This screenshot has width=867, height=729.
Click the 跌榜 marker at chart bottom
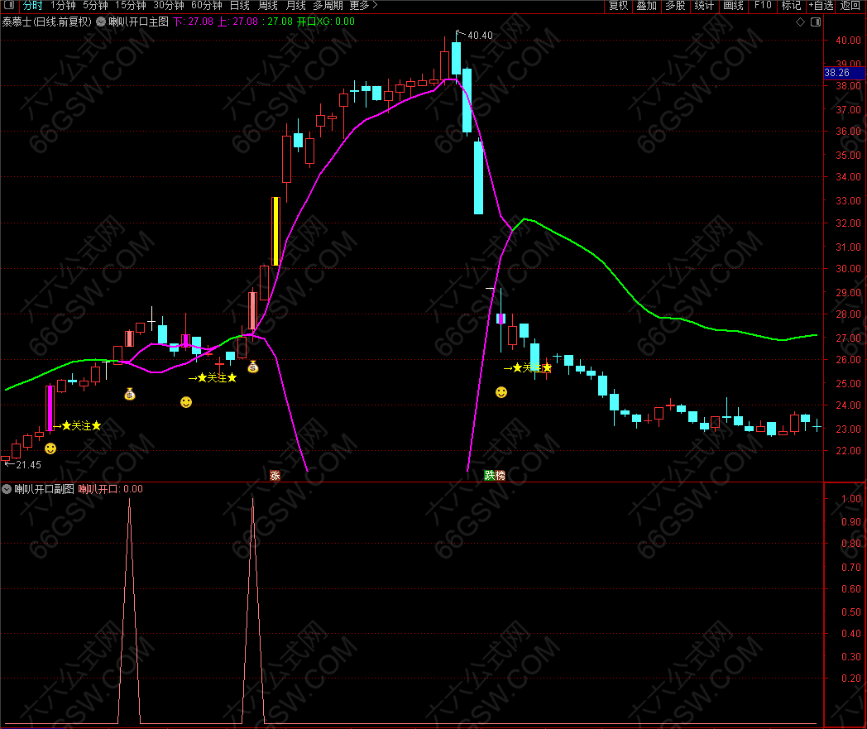point(495,475)
